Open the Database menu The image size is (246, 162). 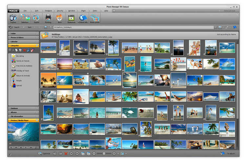tap(48, 11)
